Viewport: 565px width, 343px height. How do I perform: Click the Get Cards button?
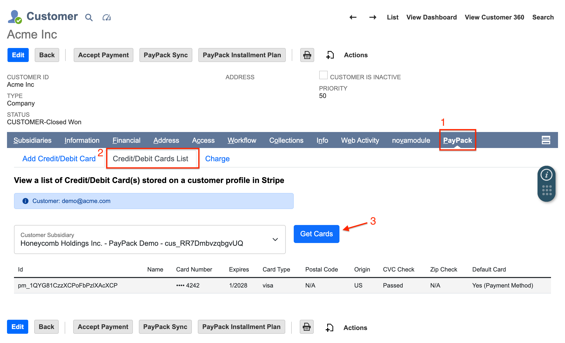316,234
